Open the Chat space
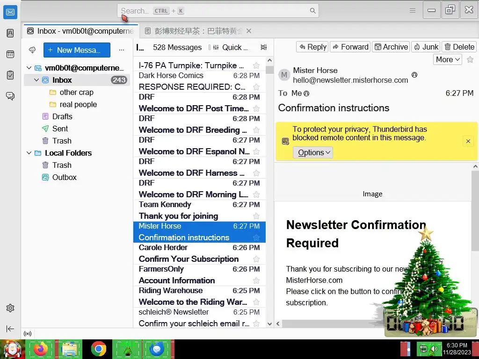The width and height of the screenshot is (479, 359). click(10, 96)
